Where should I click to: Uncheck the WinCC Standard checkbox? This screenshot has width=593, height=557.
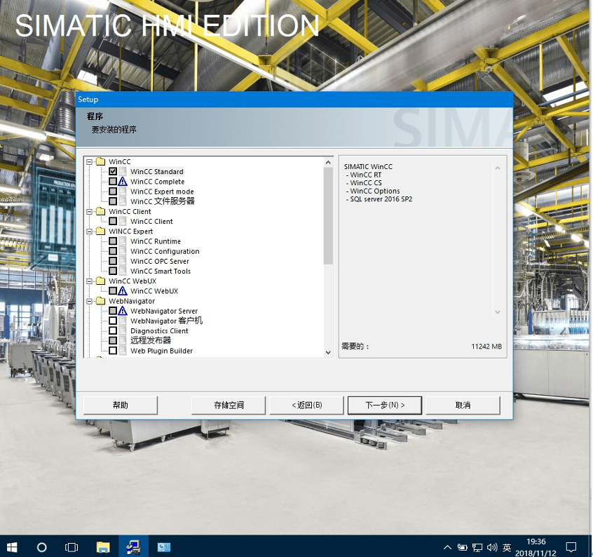(x=113, y=171)
